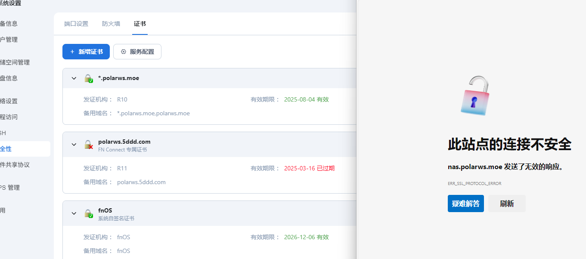Collapse the fnOS certificate entry
This screenshot has width=586, height=259.
tap(74, 213)
